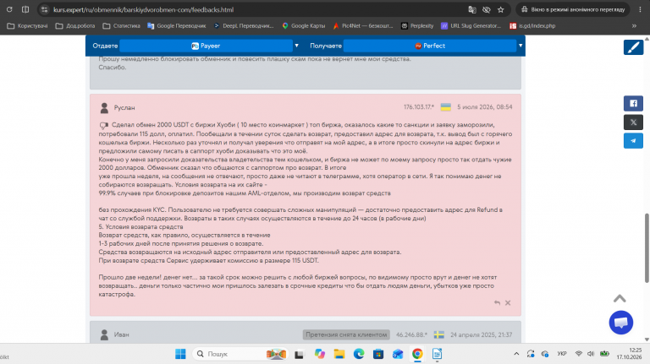Click the Претензия снята клиентом badge

click(x=346, y=334)
